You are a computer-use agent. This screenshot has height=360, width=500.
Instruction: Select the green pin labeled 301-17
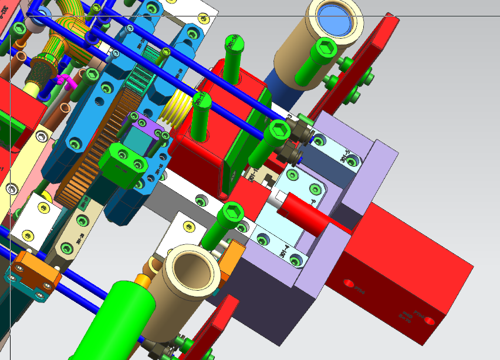[x=201, y=116]
